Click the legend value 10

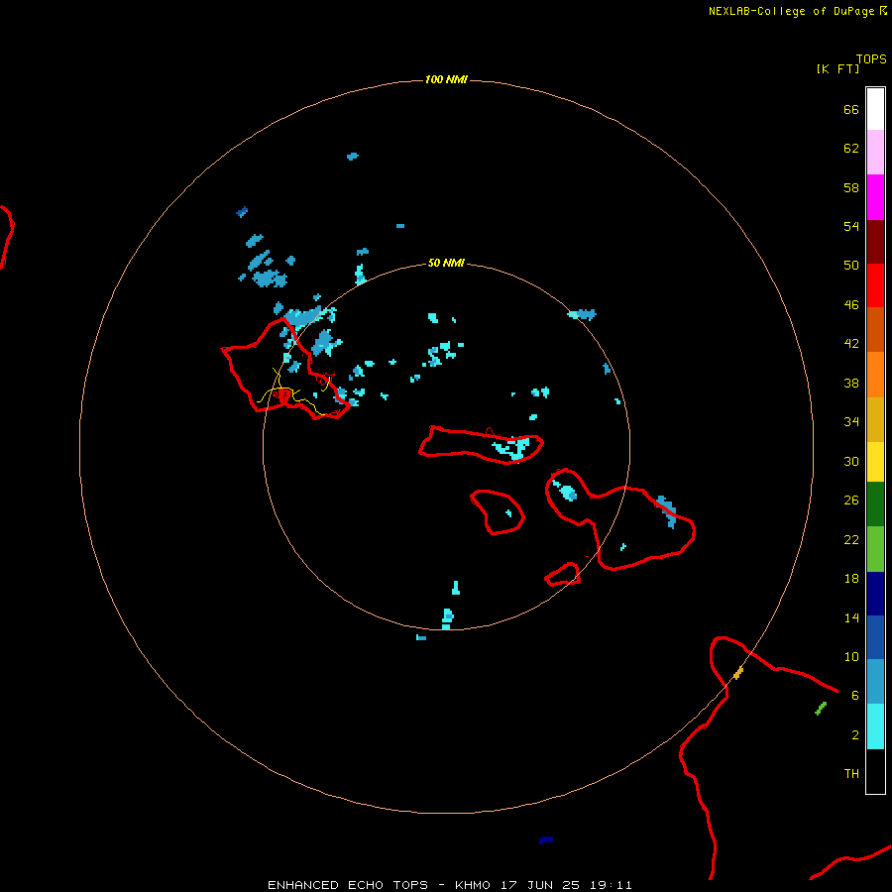(x=851, y=656)
